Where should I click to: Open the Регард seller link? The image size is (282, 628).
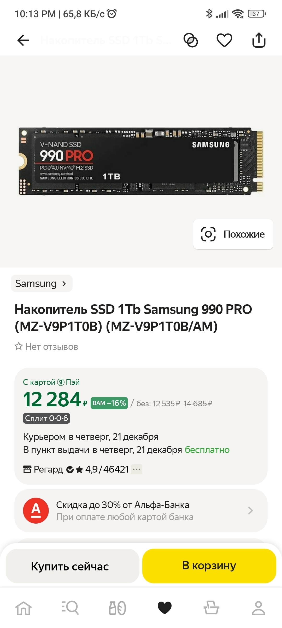(x=48, y=469)
